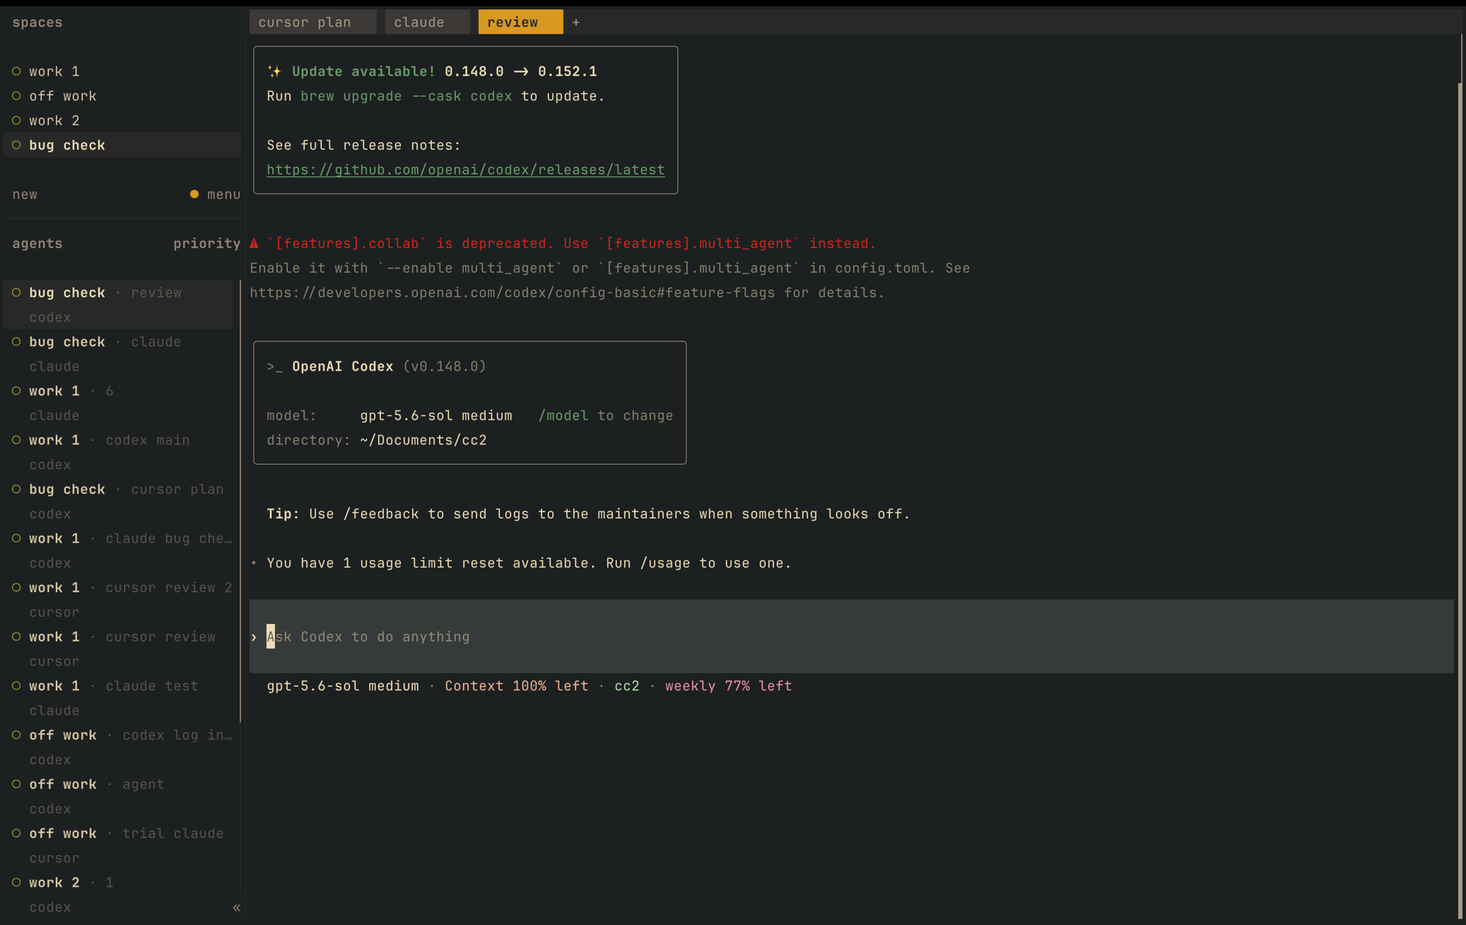Image resolution: width=1466 pixels, height=925 pixels.
Task: Click the spaces header
Action: tap(37, 23)
